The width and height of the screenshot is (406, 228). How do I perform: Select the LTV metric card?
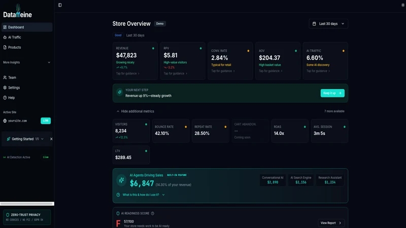[131, 155]
